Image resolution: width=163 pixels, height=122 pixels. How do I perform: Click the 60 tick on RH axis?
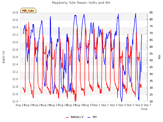point(151,47)
